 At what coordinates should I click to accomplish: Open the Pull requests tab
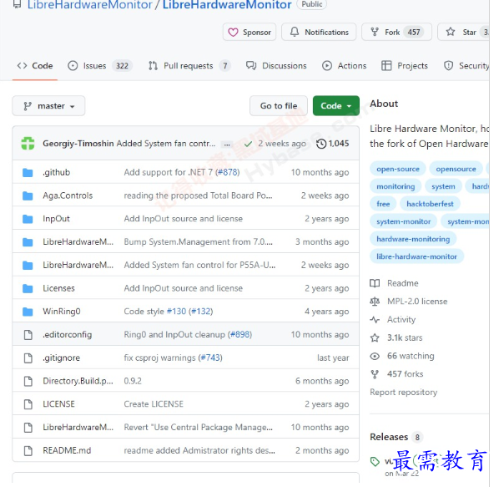tap(189, 66)
